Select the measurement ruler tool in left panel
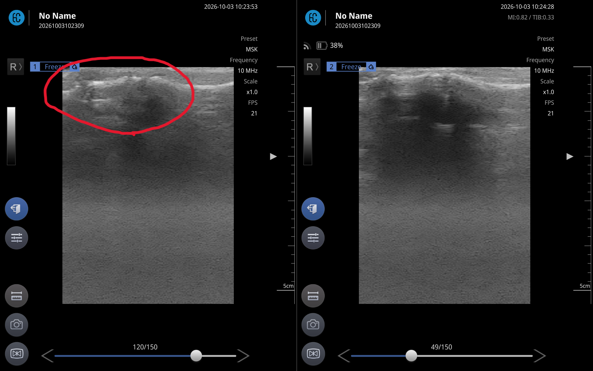The image size is (593, 371). click(x=16, y=296)
